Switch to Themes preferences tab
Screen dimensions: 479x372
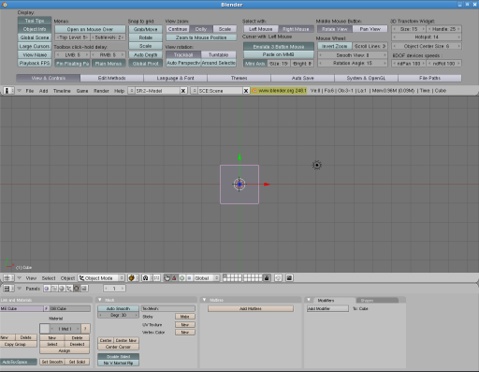[x=239, y=78]
